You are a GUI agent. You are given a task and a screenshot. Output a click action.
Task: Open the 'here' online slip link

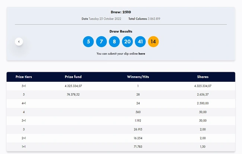pos(142,54)
